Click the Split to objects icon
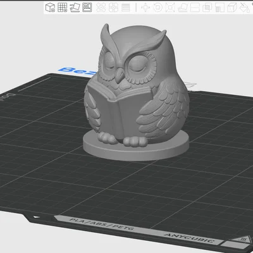 (101, 8)
